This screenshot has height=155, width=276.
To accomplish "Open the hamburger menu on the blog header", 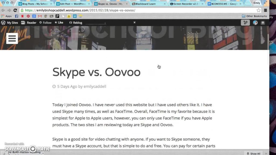I will pyautogui.click(x=12, y=38).
